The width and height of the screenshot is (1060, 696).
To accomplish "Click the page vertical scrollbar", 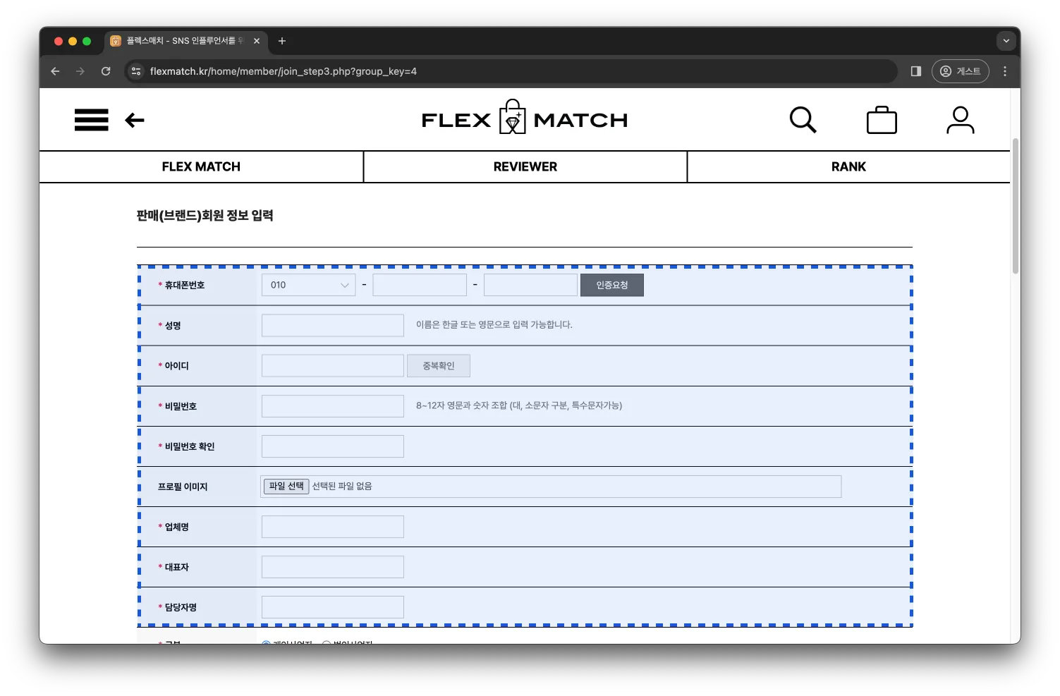I will (1016, 205).
